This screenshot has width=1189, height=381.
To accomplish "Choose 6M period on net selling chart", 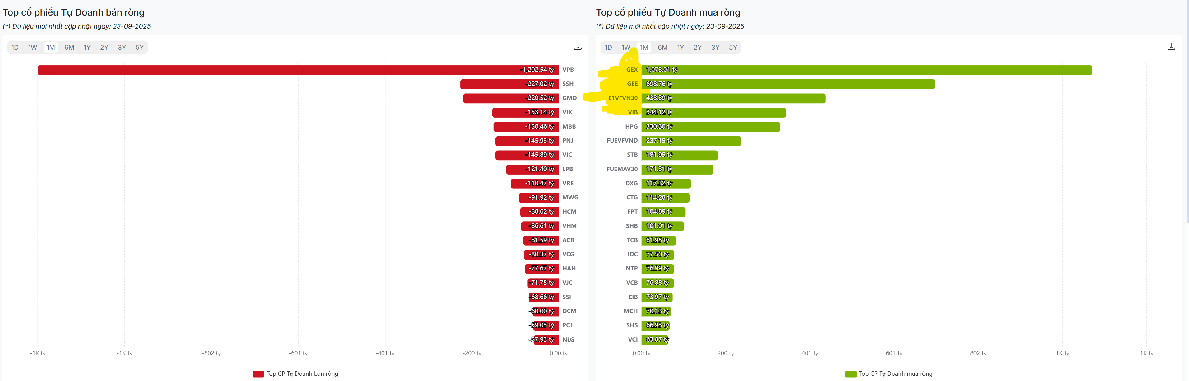I will click(x=69, y=48).
